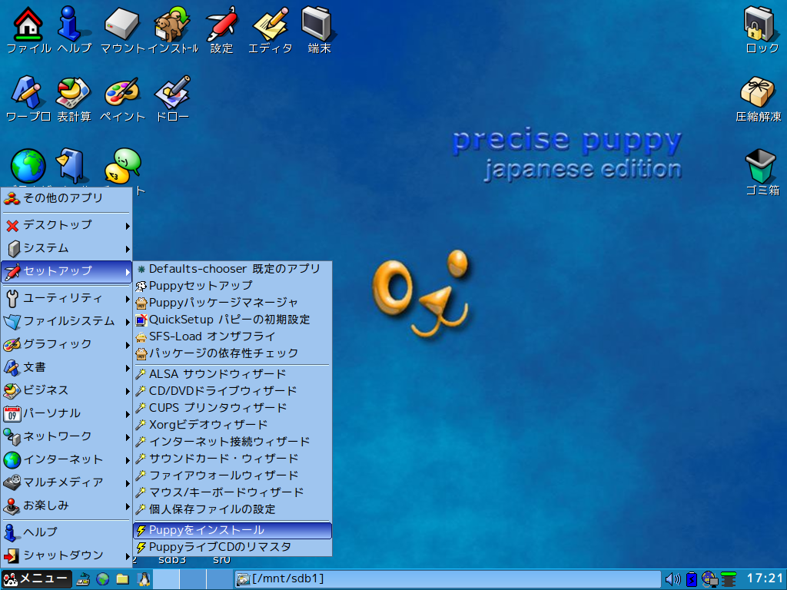Viewport: 787px width, 590px height.
Task: Open the お楽しみ menu category
Action: pyautogui.click(x=66, y=506)
